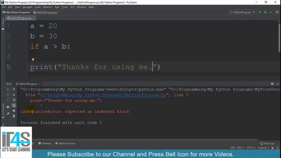Follow the MyFirstProgram.py link in the traceback
Image resolution: width=281 pixels, height=158 pixels.
click(x=103, y=95)
